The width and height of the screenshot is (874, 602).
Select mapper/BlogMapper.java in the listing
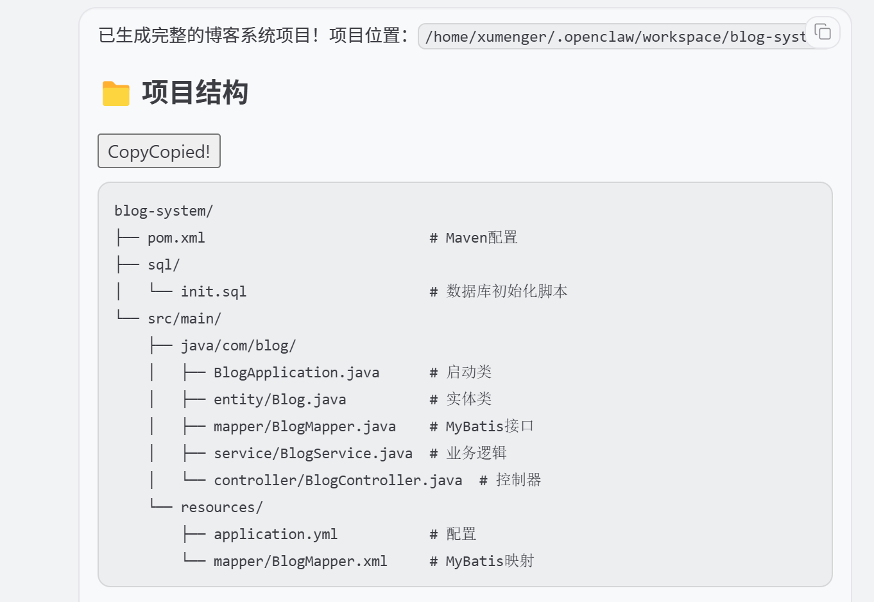[x=304, y=426]
